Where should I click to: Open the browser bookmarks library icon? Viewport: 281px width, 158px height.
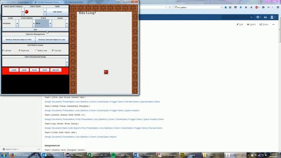coord(230,7)
